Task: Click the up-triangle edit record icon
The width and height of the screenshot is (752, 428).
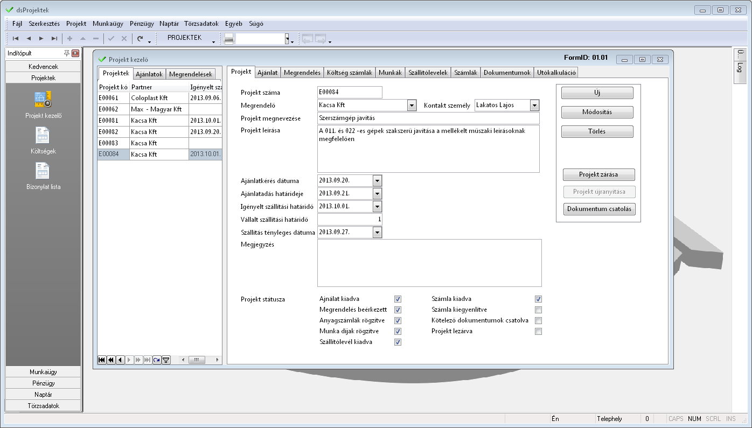Action: tap(82, 39)
